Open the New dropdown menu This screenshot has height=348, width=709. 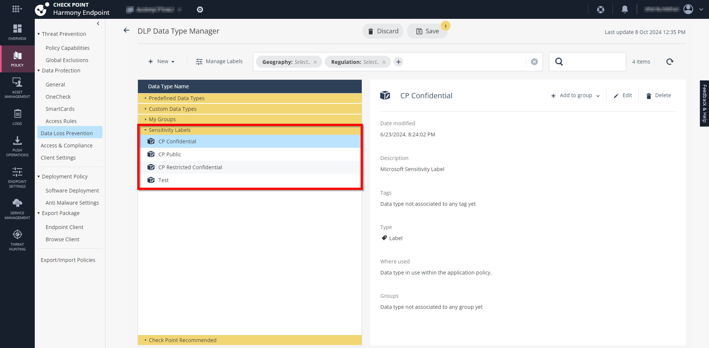(161, 61)
